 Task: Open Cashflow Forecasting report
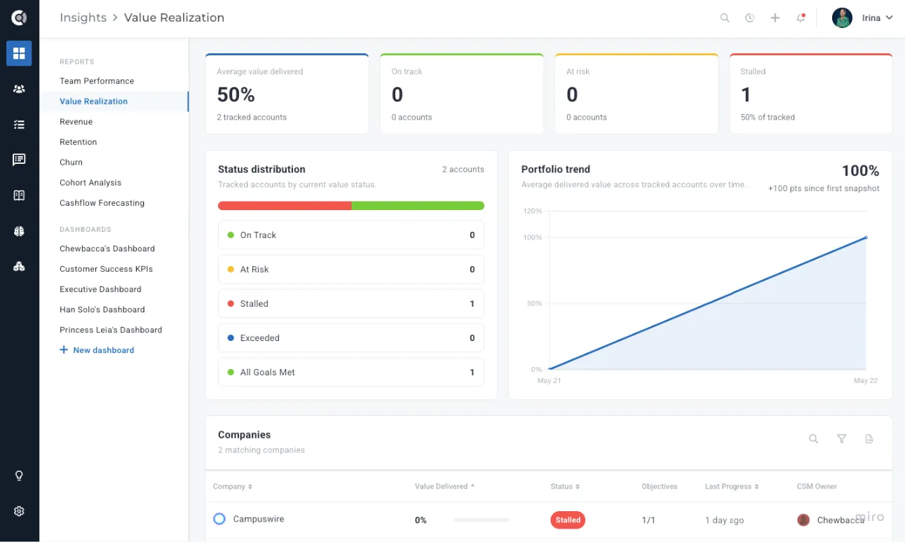click(102, 203)
